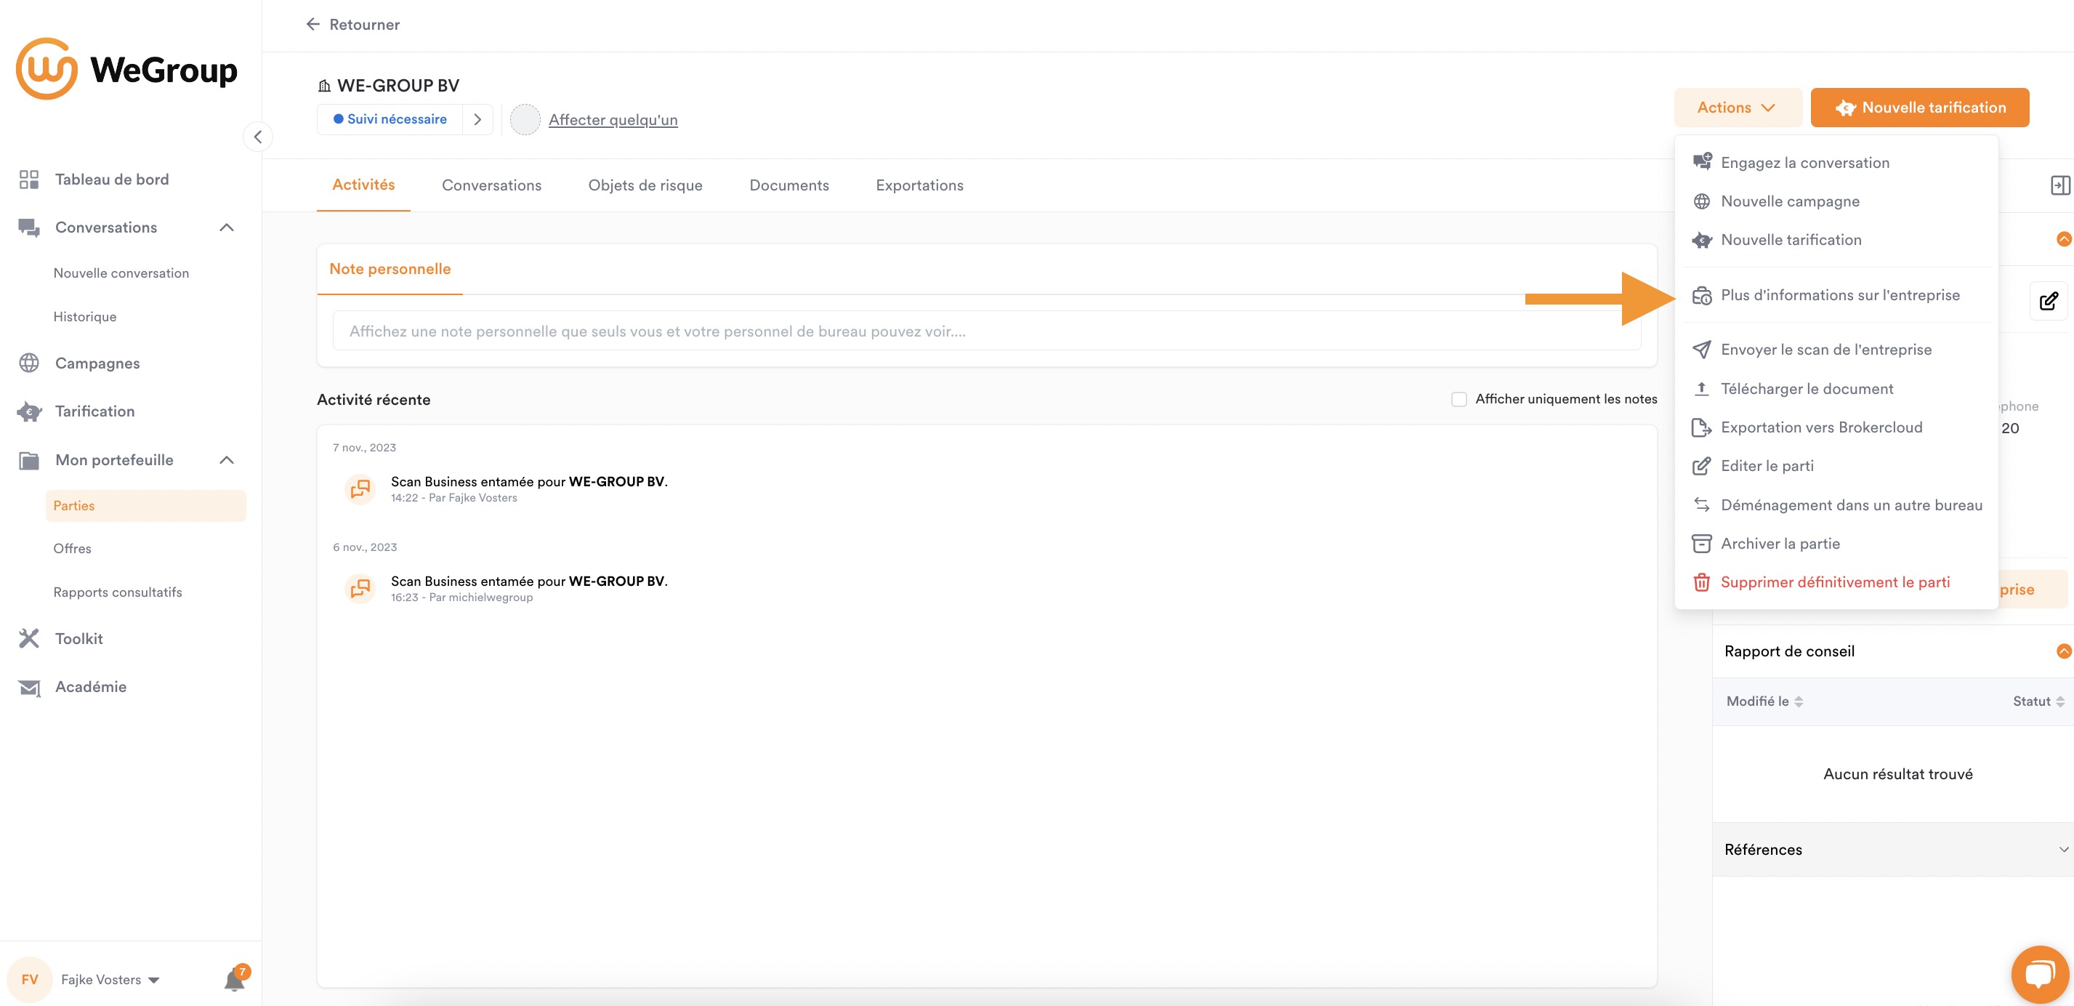Click the Tarification piggy bank icon in sidebar
This screenshot has height=1006, width=2074.
[x=29, y=411]
